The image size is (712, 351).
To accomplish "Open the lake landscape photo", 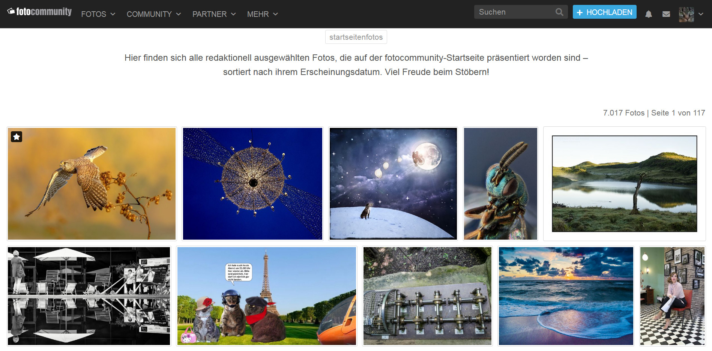I will pyautogui.click(x=625, y=184).
